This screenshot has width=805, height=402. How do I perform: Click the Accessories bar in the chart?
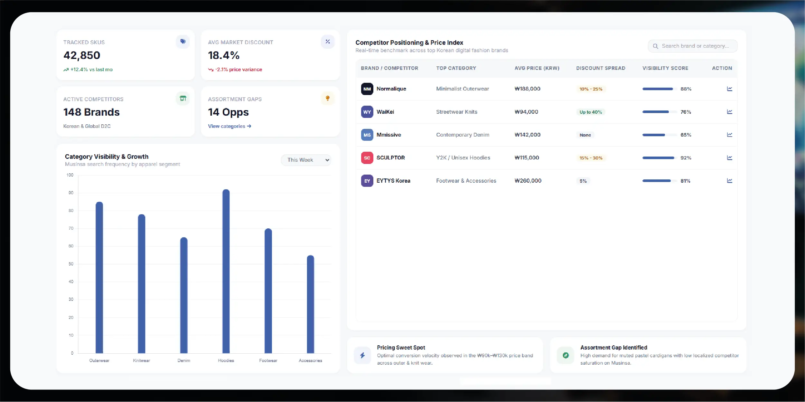[x=310, y=304]
